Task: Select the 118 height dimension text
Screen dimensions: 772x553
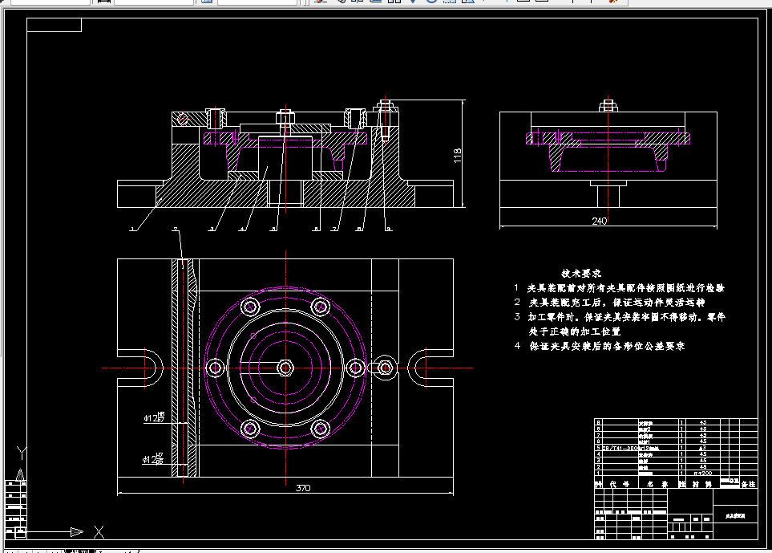Action: (458, 155)
